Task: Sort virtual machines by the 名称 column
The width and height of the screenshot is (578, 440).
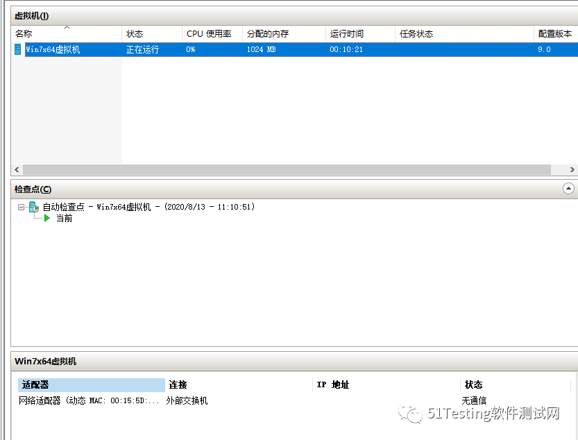Action: (66, 33)
